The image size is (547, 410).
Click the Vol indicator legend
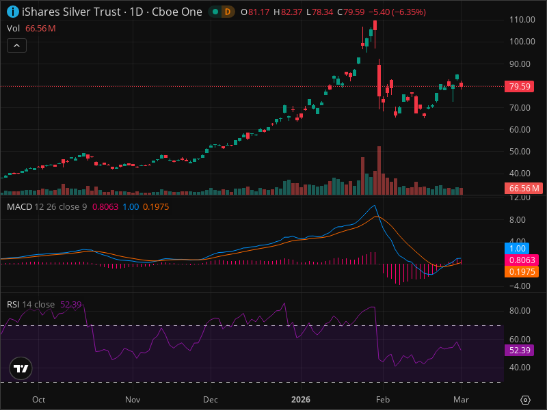(x=13, y=28)
